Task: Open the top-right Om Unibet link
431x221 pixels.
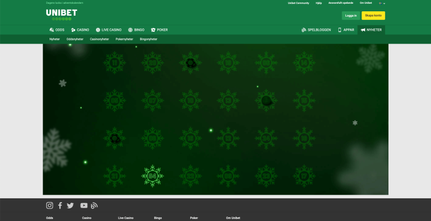Action: point(366,3)
